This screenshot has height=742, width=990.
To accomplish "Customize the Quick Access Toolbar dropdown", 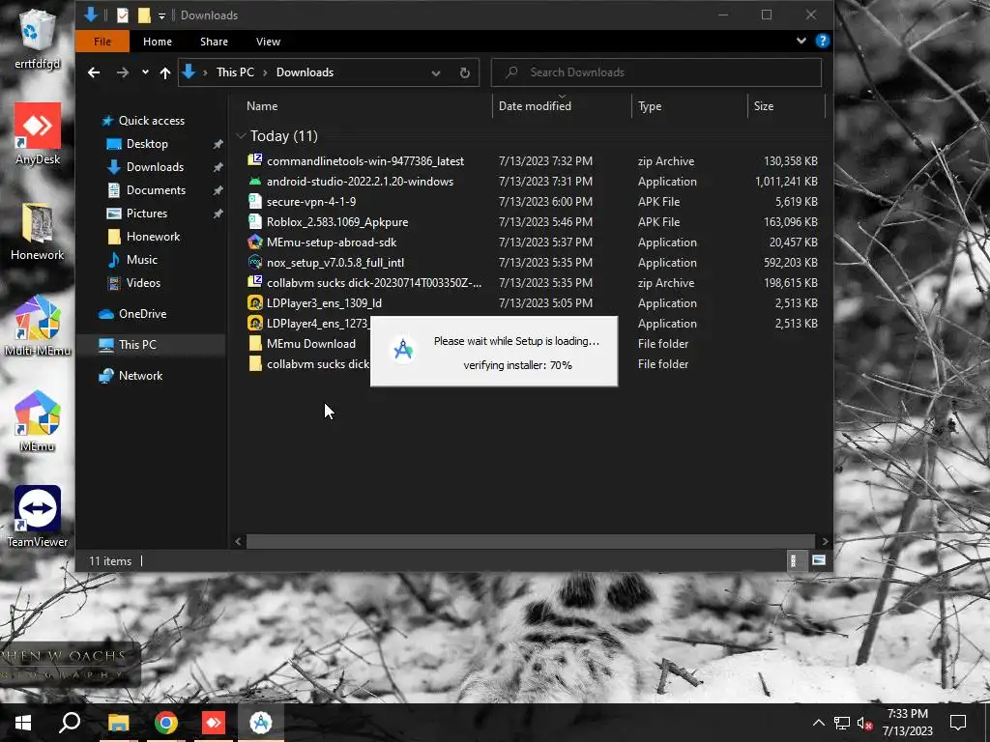I will tap(161, 15).
